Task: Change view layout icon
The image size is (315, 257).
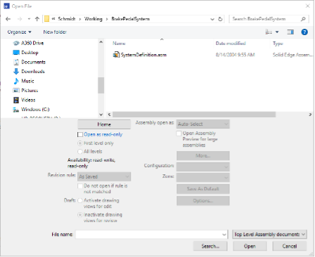Action: [269, 32]
